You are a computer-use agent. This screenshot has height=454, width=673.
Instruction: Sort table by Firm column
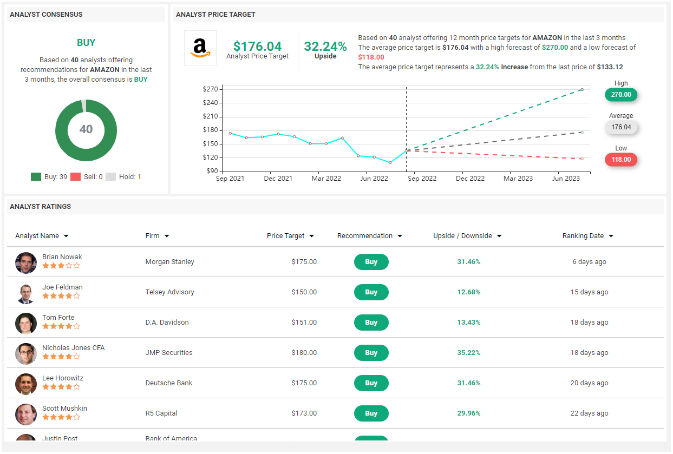[158, 236]
